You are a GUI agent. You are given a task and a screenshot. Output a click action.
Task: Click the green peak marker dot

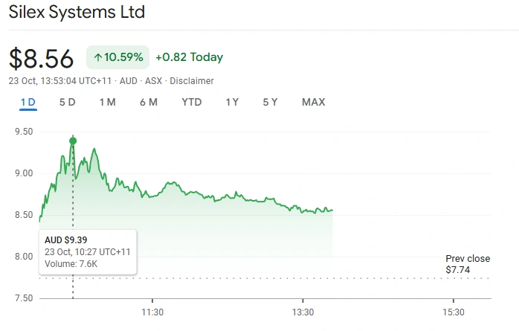click(x=73, y=141)
